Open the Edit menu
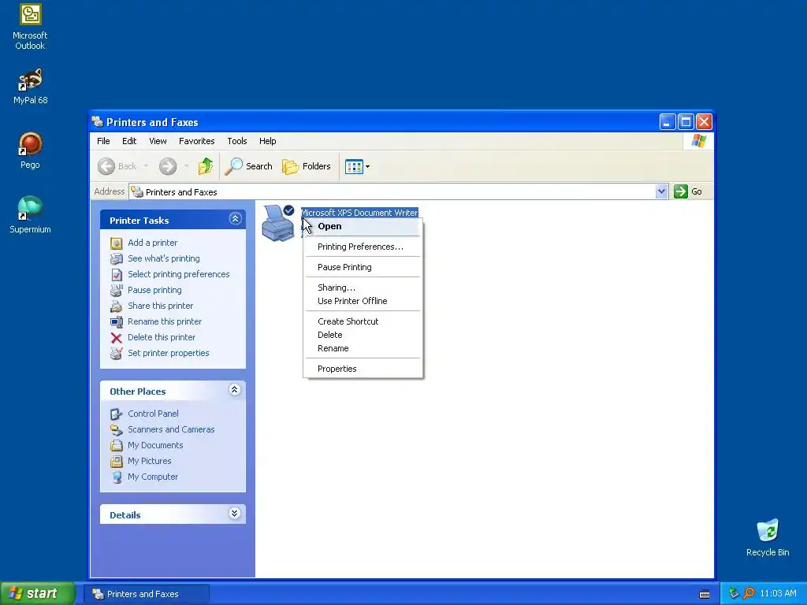807x605 pixels. point(129,141)
